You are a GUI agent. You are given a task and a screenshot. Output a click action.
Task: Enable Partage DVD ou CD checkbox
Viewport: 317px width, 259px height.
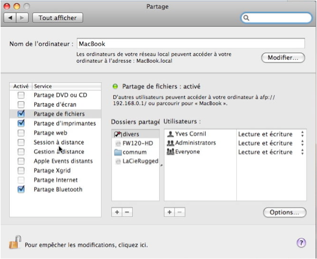click(21, 95)
